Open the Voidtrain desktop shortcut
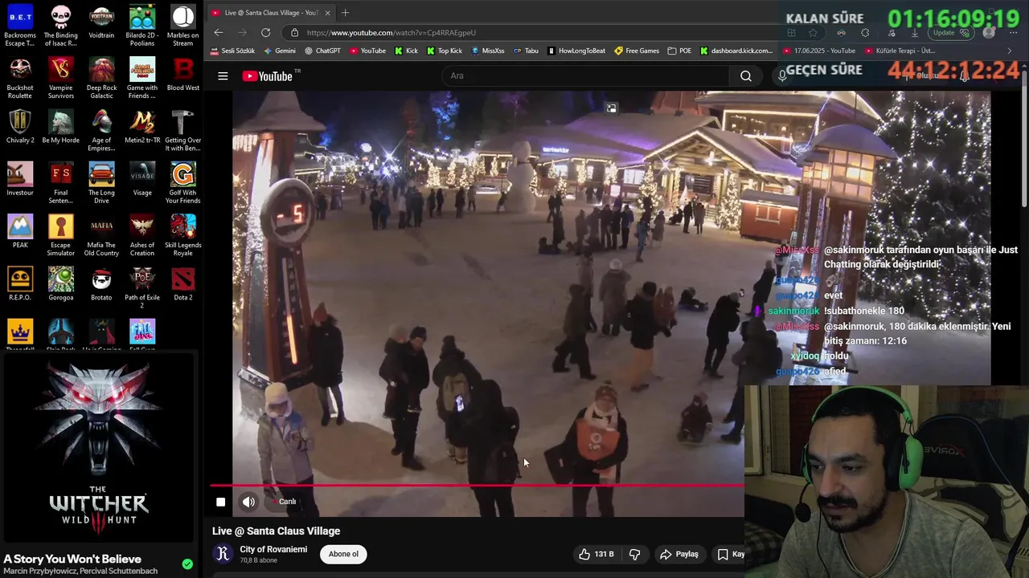Screen dimensions: 1029x578 [101, 22]
